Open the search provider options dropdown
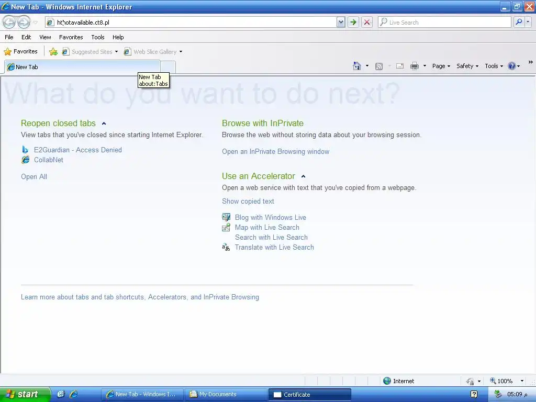The image size is (536, 402). click(x=528, y=22)
